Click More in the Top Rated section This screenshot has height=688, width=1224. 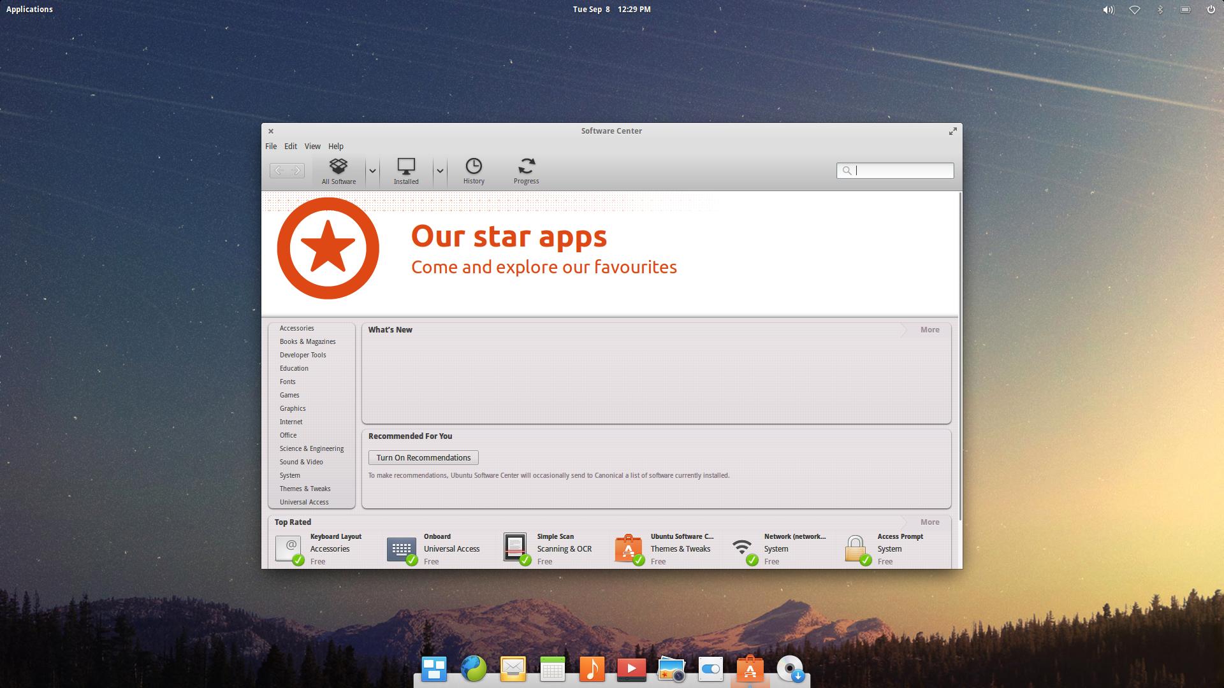929,522
